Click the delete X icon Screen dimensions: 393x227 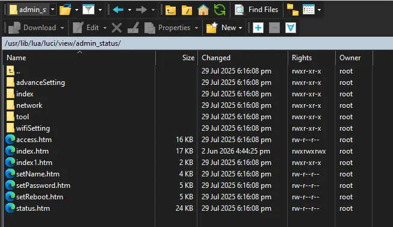click(x=117, y=28)
